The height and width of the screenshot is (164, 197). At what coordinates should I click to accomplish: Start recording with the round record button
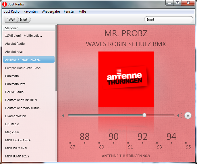[x=188, y=115]
